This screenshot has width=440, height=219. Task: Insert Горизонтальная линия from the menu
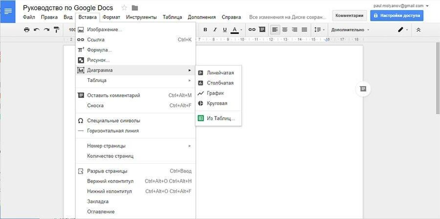click(136, 131)
